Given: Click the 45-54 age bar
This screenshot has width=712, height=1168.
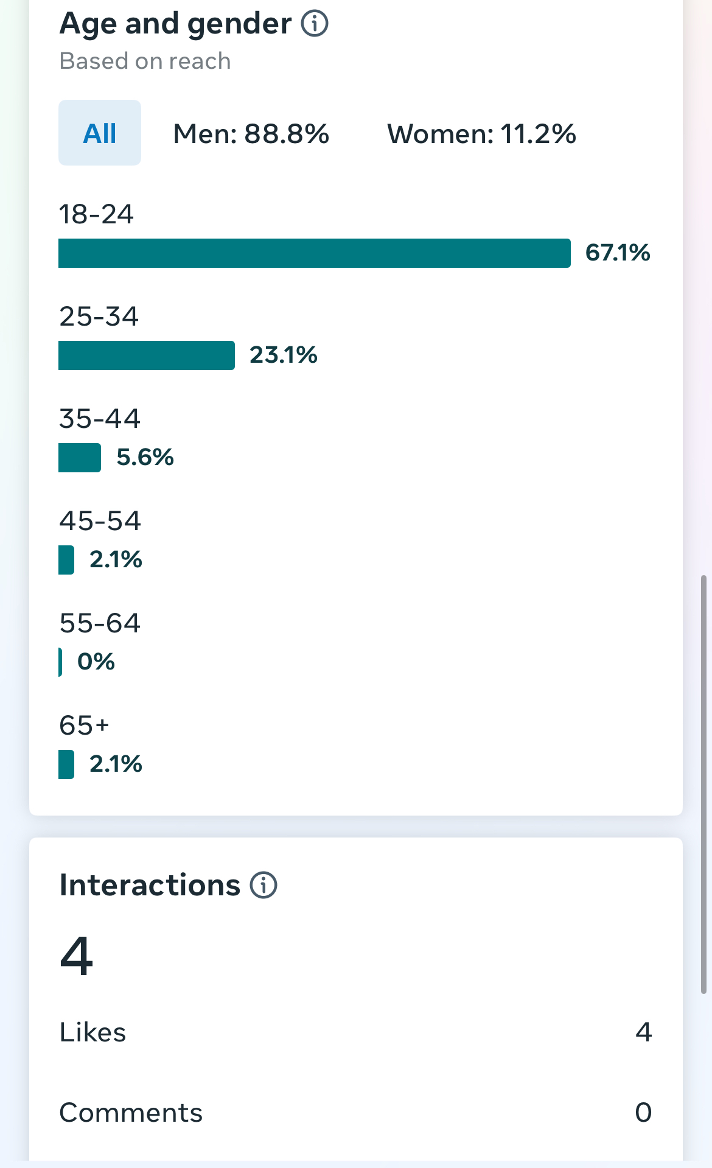Looking at the screenshot, I should coord(66,560).
